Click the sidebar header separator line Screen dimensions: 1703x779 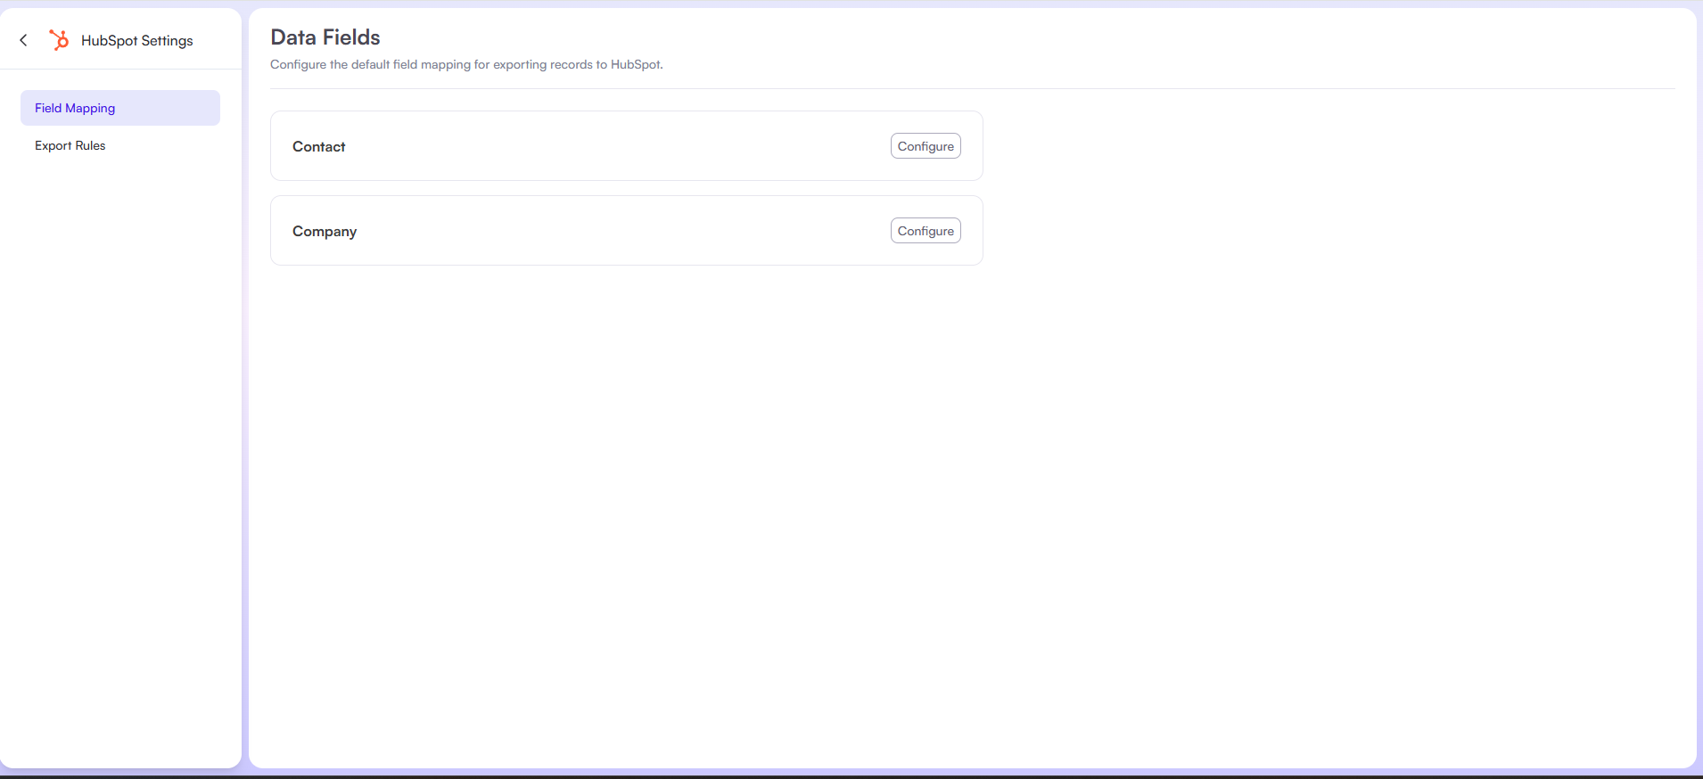coord(120,69)
